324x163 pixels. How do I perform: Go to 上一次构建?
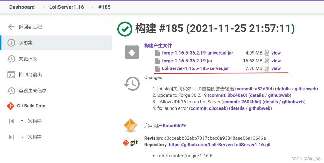[x=30, y=121]
